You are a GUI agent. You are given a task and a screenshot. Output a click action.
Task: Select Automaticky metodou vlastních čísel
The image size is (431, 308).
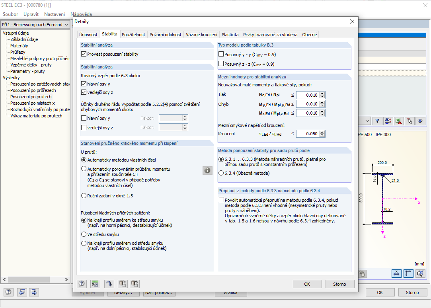pyautogui.click(x=84, y=160)
